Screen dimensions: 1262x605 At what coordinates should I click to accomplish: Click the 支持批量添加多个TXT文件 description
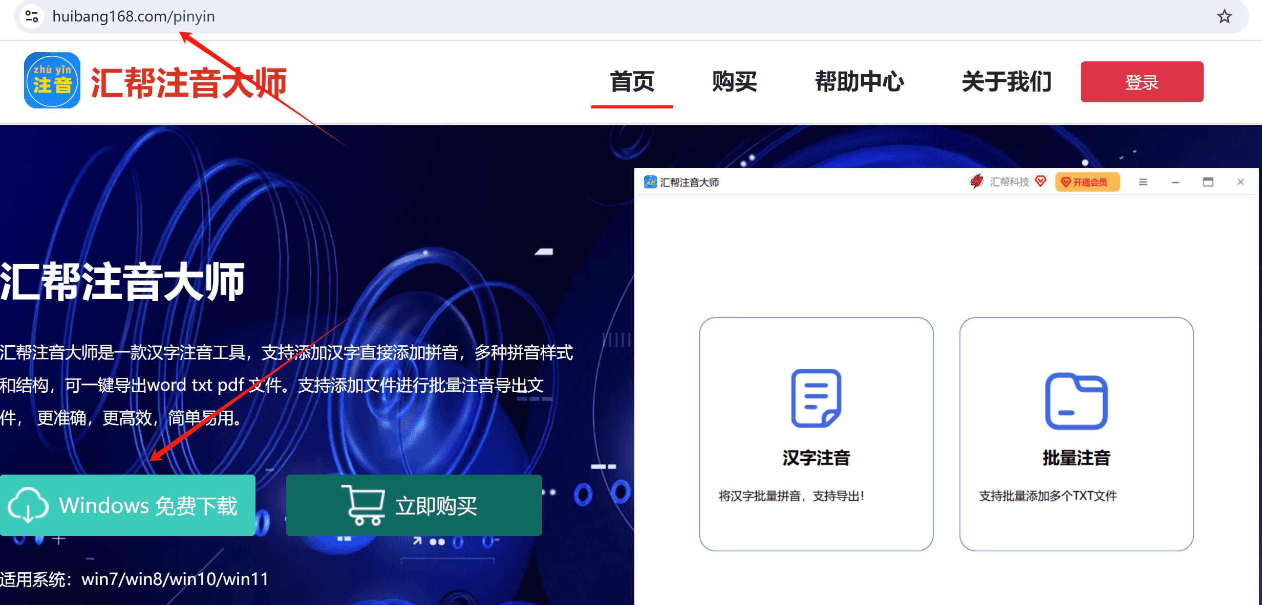[x=1047, y=496]
